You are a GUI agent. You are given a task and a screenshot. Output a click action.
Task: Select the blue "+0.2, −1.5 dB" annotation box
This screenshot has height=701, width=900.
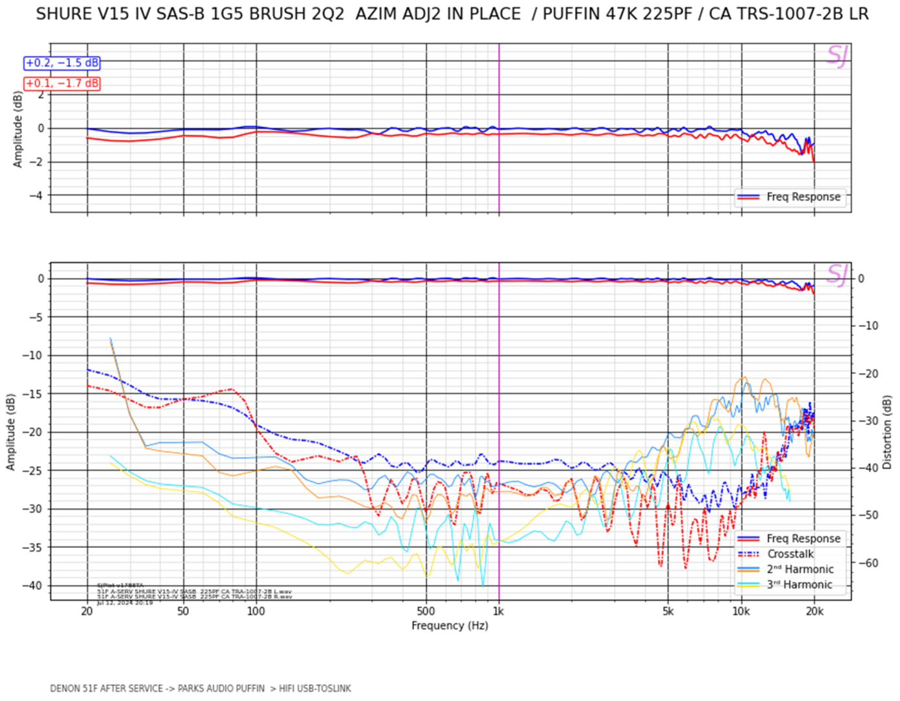pyautogui.click(x=62, y=63)
